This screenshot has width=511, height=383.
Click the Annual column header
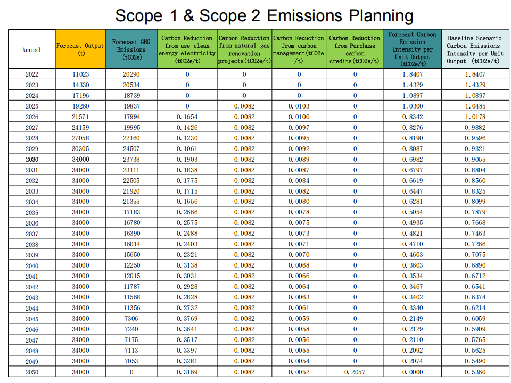31,49
